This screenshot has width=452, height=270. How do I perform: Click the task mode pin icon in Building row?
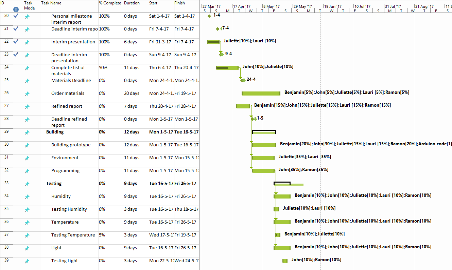[27, 132]
